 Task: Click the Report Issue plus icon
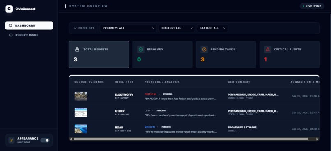pos(11,35)
